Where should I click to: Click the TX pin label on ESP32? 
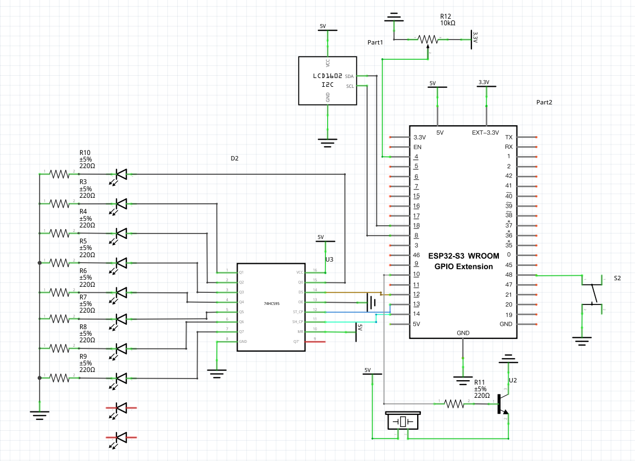pos(509,137)
